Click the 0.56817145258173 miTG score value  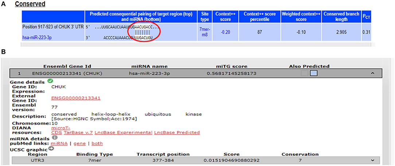[x=231, y=73]
